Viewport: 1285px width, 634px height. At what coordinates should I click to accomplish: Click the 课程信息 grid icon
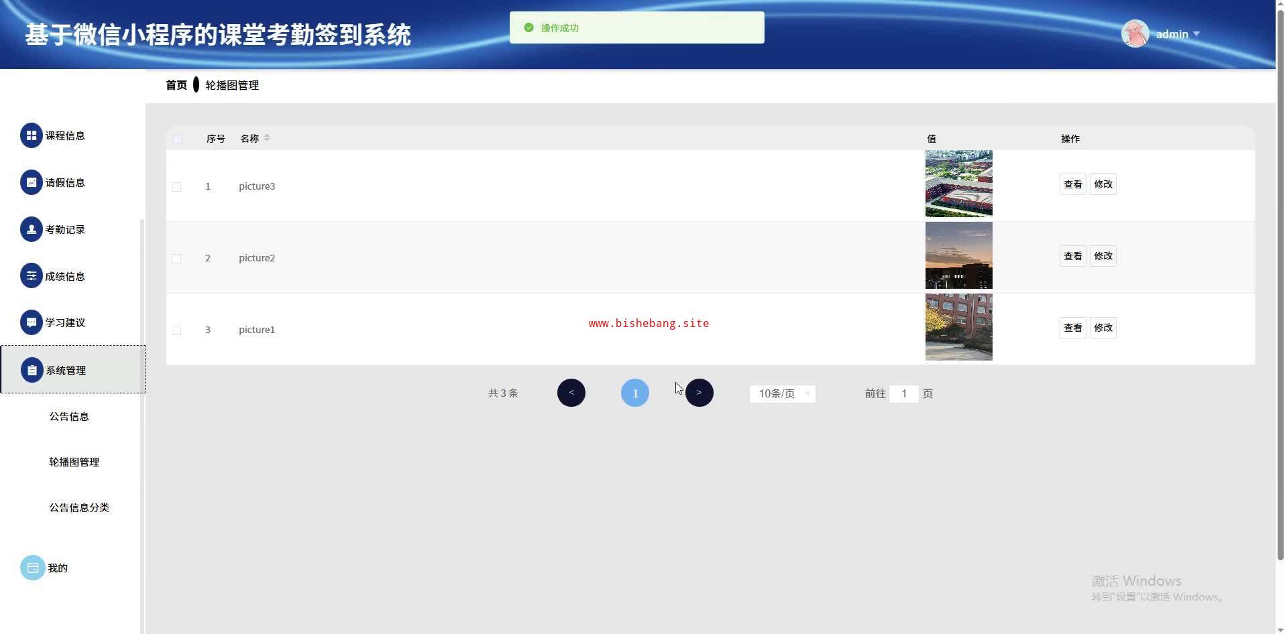(32, 135)
